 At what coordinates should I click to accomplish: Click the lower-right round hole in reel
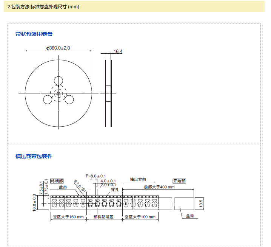(x=69, y=99)
